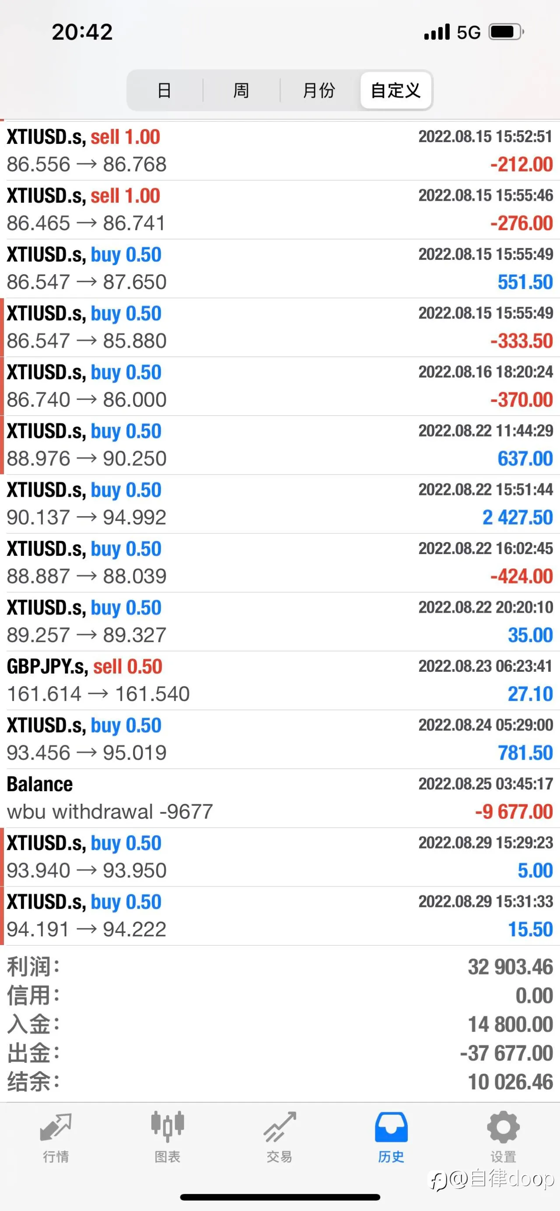
Task: Open the trade with profit 2 427.50
Action: tap(280, 504)
